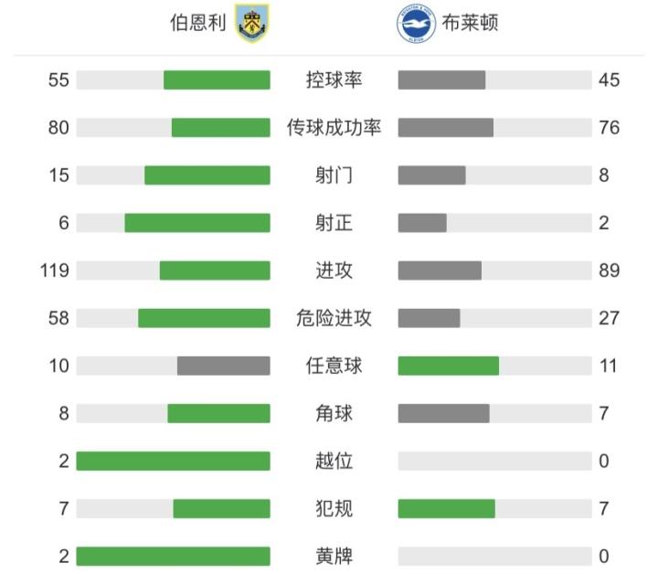Click the 犯规 stat label
658x574 pixels.
(x=334, y=508)
